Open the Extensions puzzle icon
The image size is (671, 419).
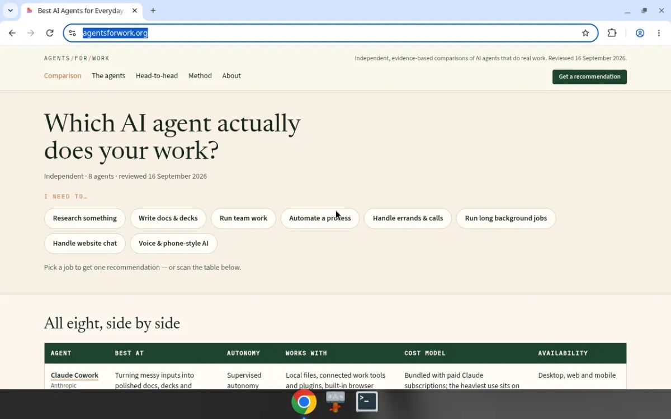point(612,33)
